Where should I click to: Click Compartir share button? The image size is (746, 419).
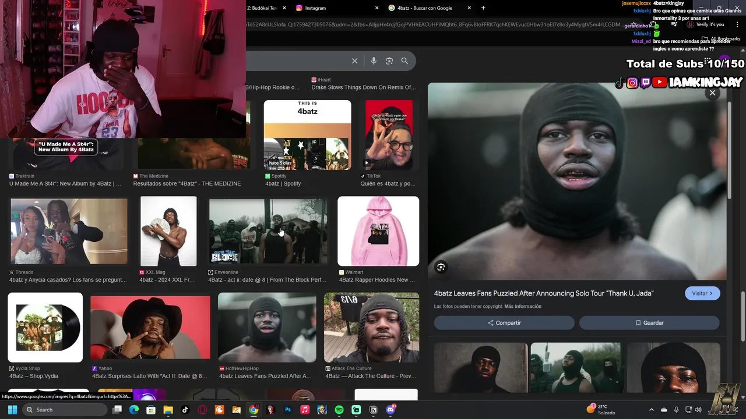[504, 322]
